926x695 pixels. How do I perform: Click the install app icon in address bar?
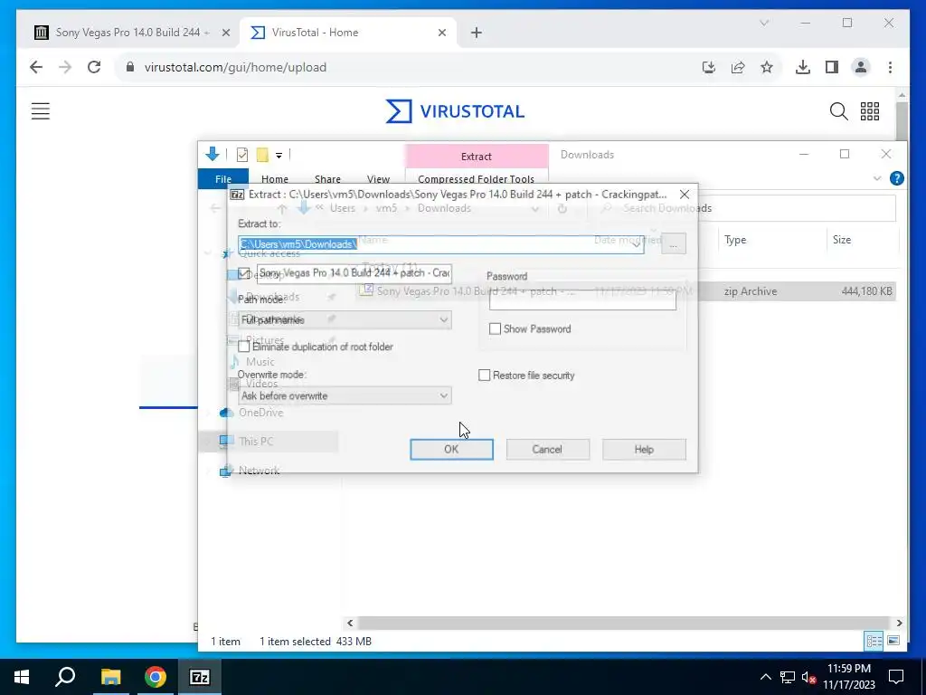[709, 67]
